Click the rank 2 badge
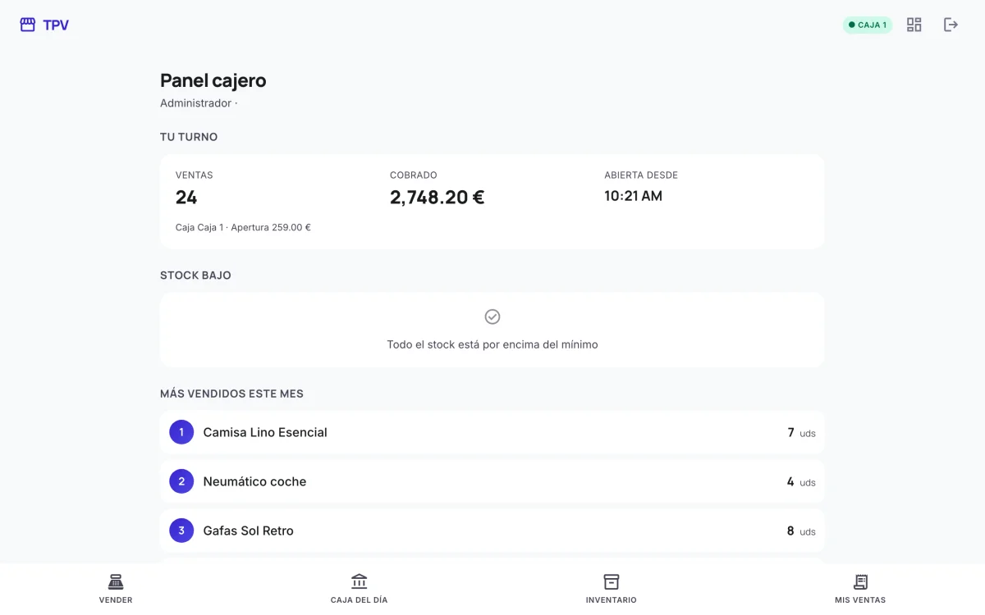Screen dimensions: 985x615 [181, 481]
